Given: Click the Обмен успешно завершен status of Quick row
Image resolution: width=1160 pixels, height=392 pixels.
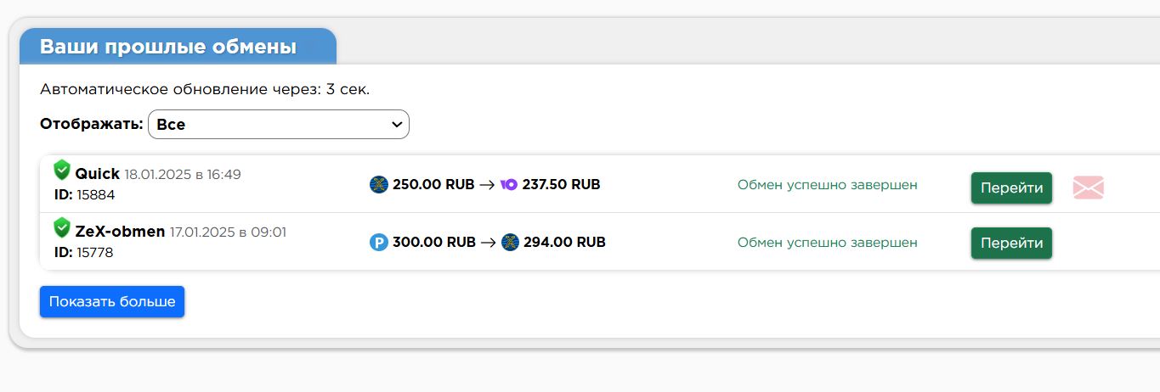Looking at the screenshot, I should point(827,185).
